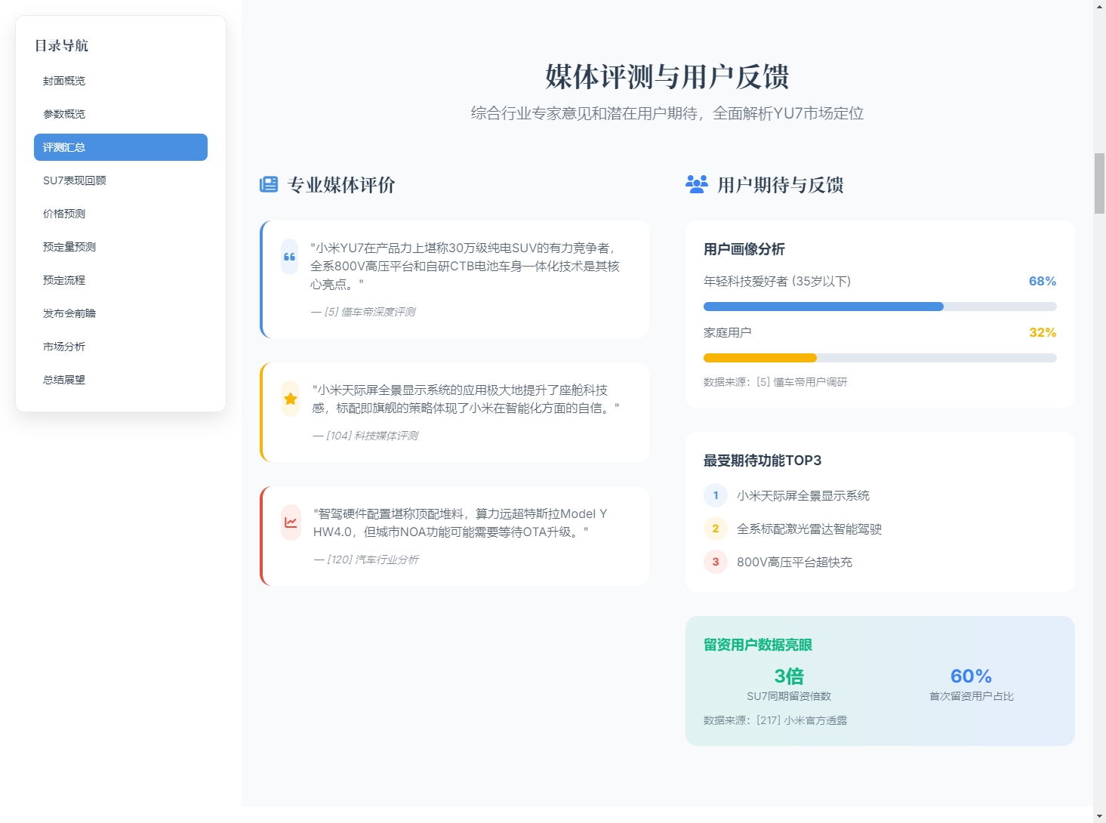Click the newspaper icon beside 专业媒体评价
This screenshot has width=1106, height=823.
coord(269,185)
